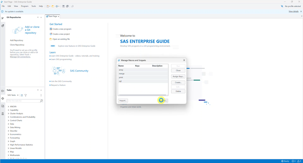303x163 pixels.
Task: Click the sidebar icon below Git branch
Action: (3, 26)
